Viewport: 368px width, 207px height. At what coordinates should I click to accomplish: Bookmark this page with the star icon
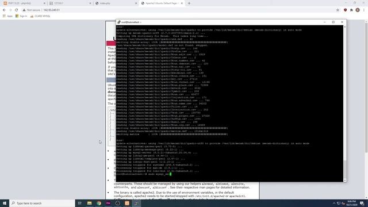click(338, 10)
